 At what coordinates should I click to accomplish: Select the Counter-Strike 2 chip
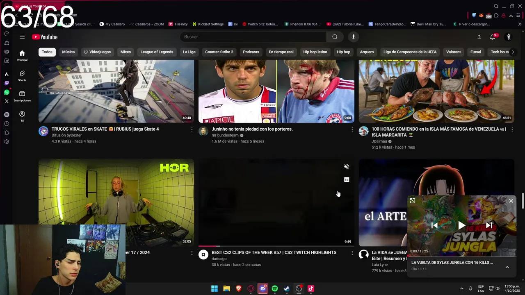[219, 52]
